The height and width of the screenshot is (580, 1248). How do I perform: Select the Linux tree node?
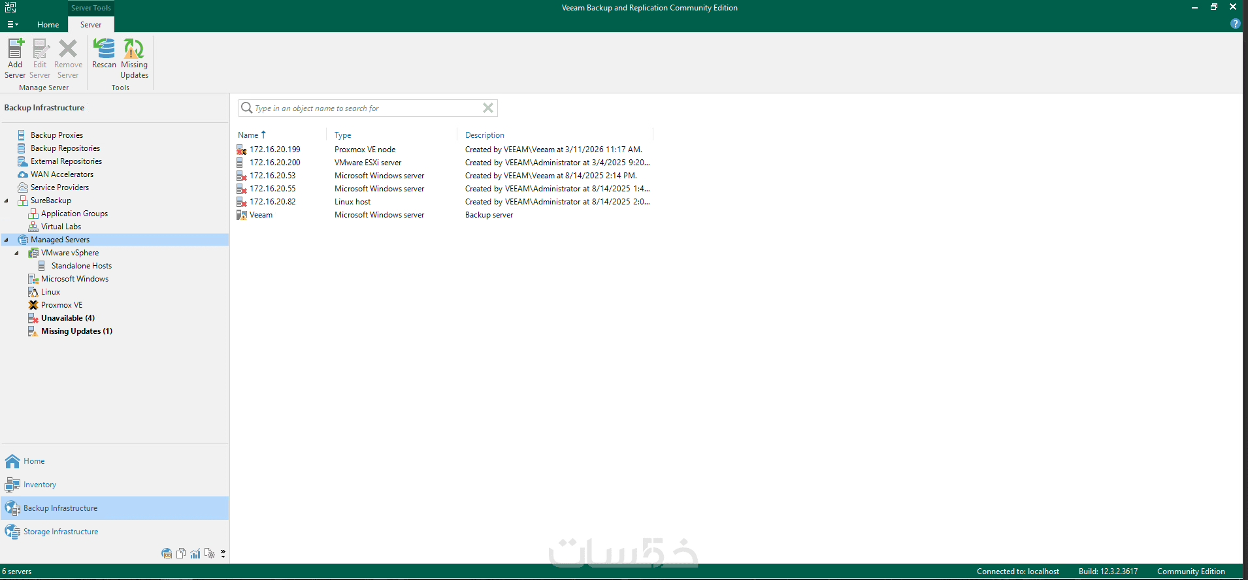coord(50,292)
